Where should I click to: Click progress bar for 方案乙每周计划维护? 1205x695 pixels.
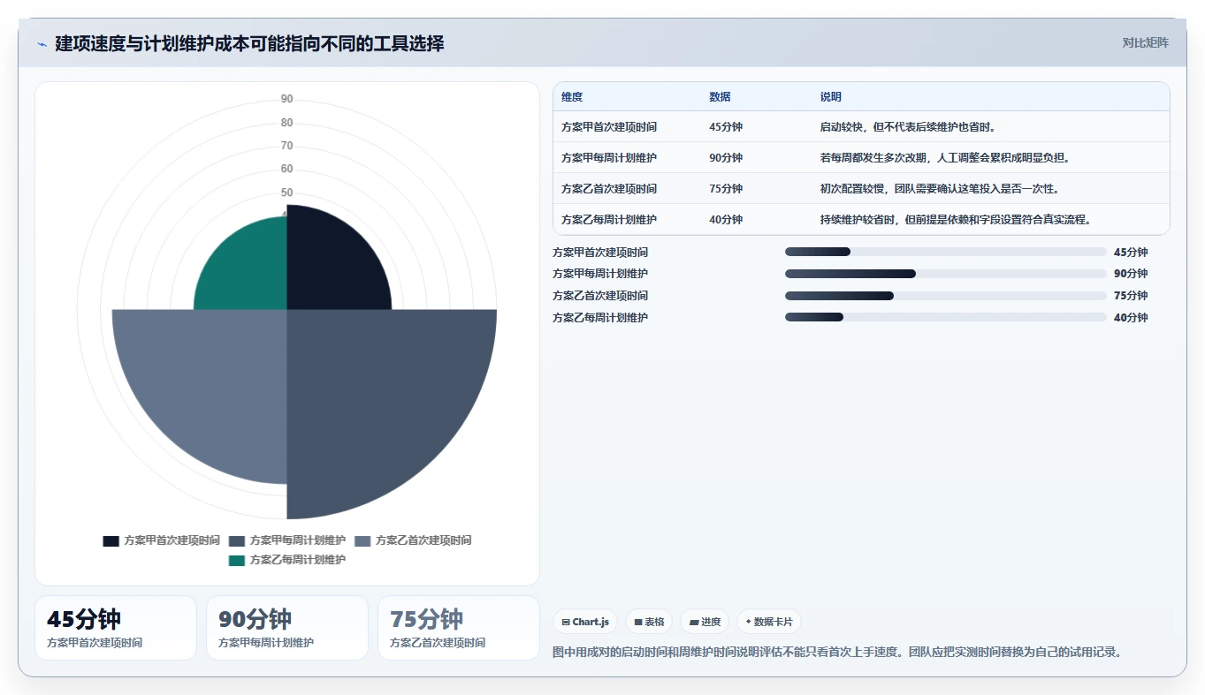(x=945, y=317)
